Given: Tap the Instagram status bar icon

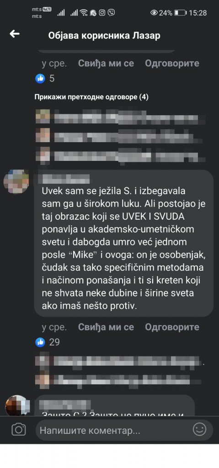Looking at the screenshot, I should 102,12.
